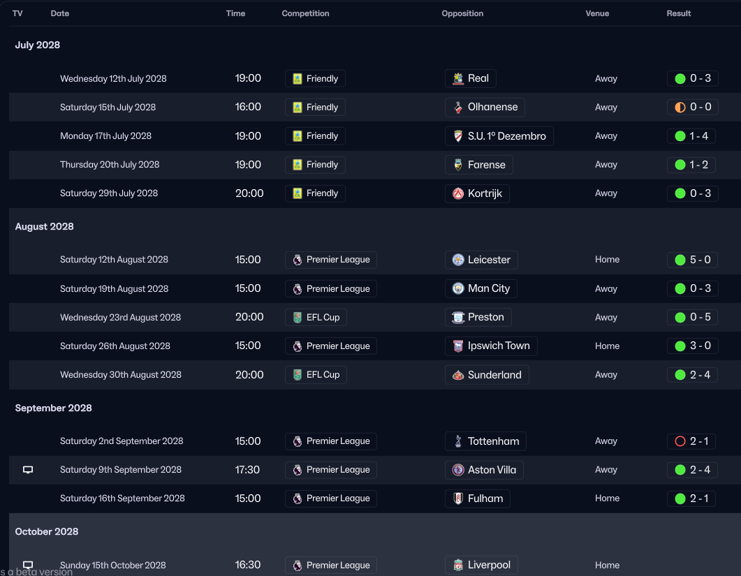Click the Premier League logo on Fulham row
Image resolution: width=741 pixels, height=576 pixels.
pyautogui.click(x=298, y=499)
